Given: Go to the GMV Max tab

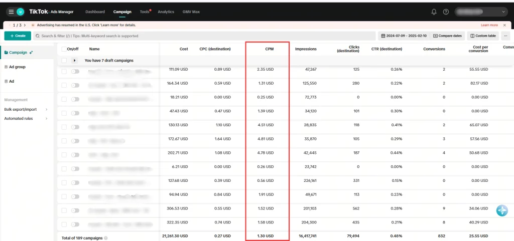Looking at the screenshot, I should coord(191,12).
